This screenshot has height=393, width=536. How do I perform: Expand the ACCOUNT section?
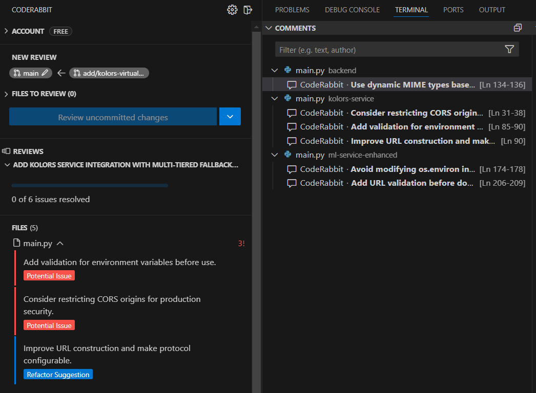point(6,31)
